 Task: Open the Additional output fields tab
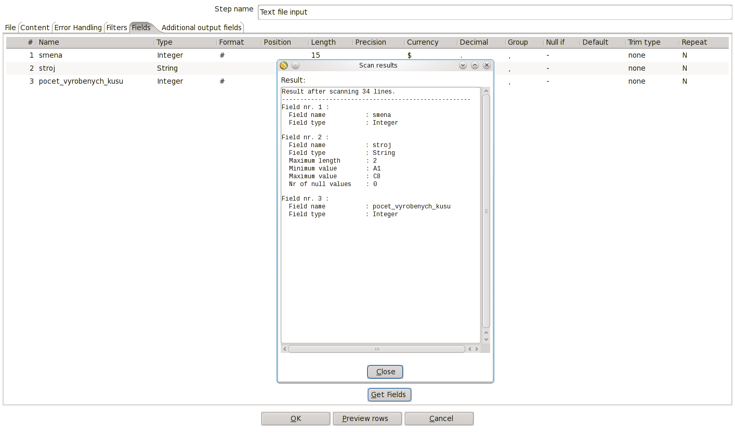[202, 28]
